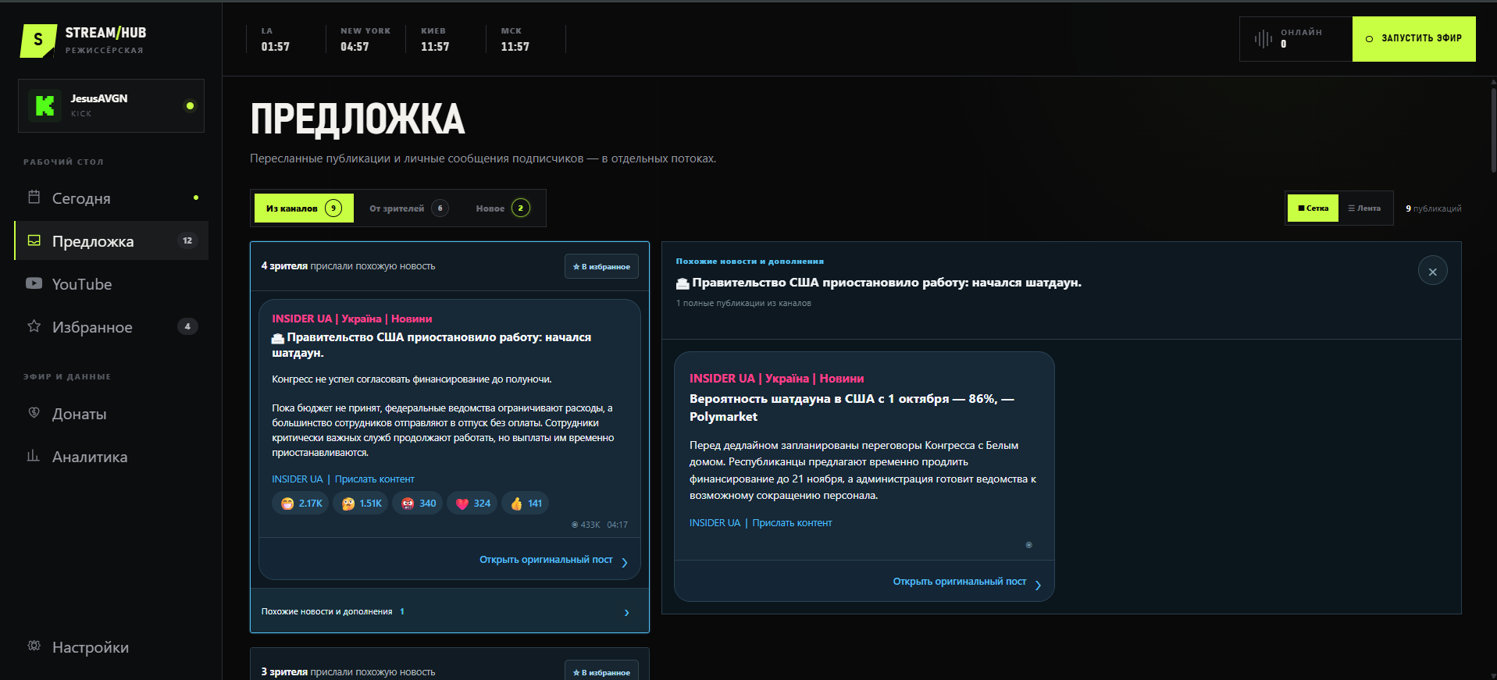Click INSIDER UA link under Polymarket post
The image size is (1497, 680).
pos(715,523)
